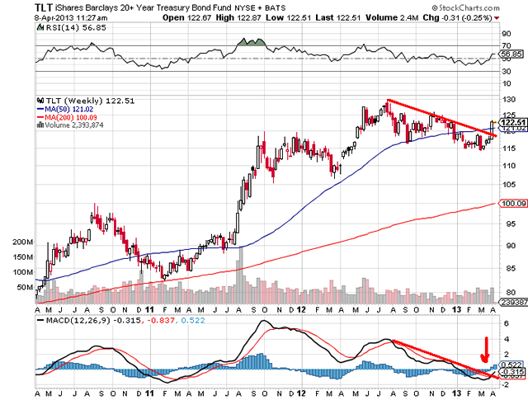Click the Volume 2.4M header value
Viewport: 528px width, 400px height.
392,18
